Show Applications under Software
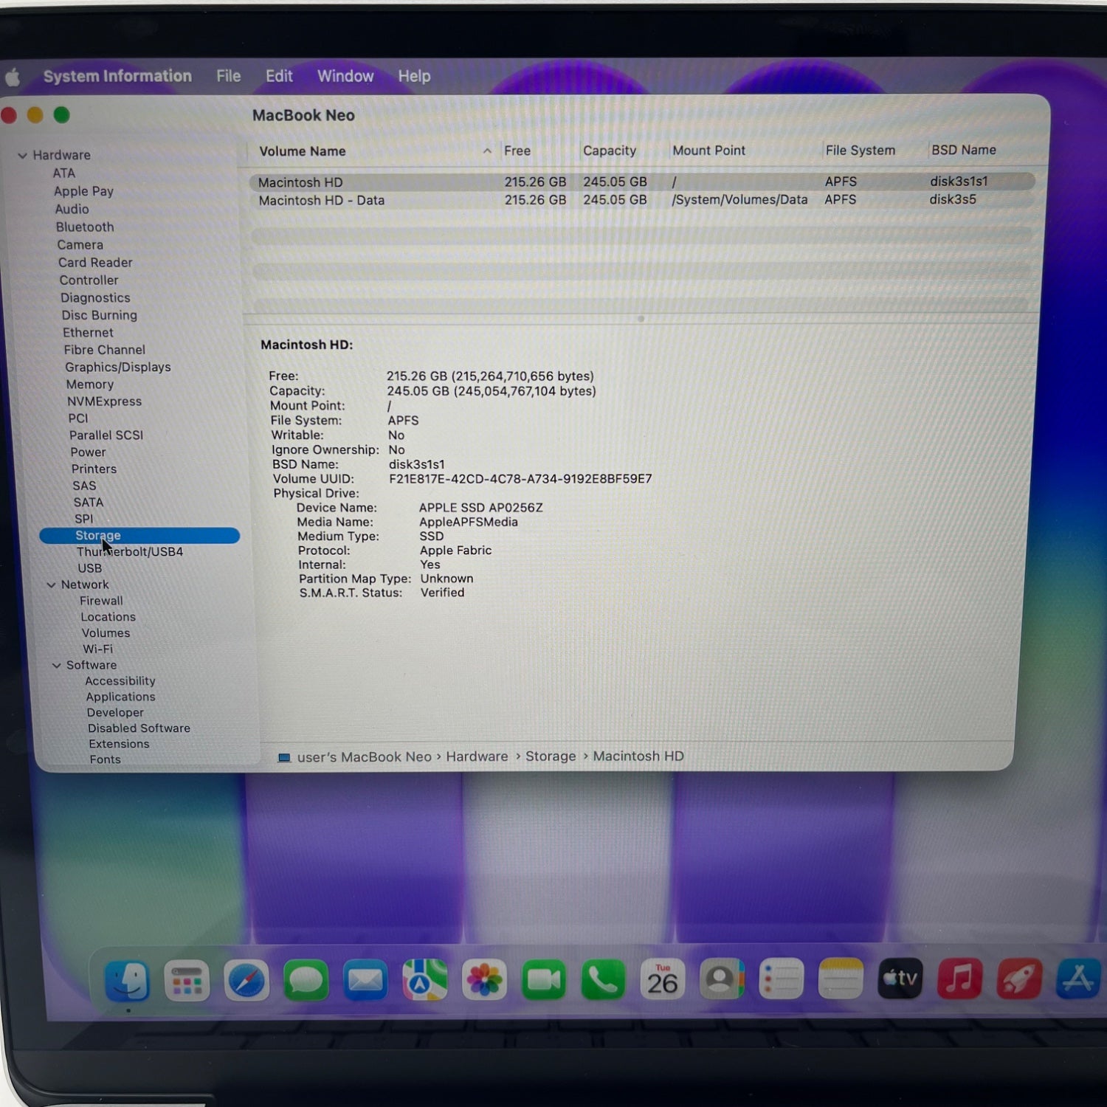 click(x=120, y=697)
